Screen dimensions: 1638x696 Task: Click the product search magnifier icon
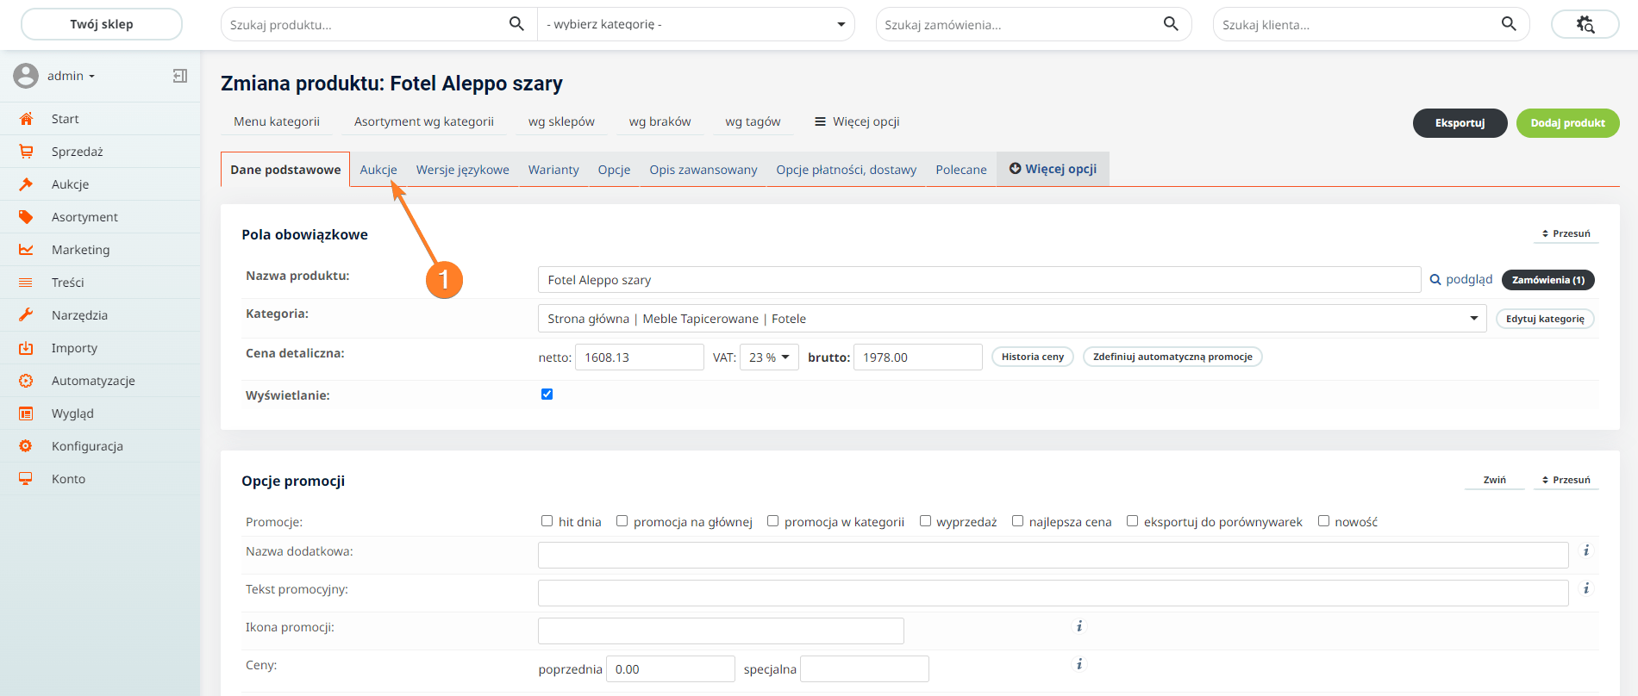[516, 24]
